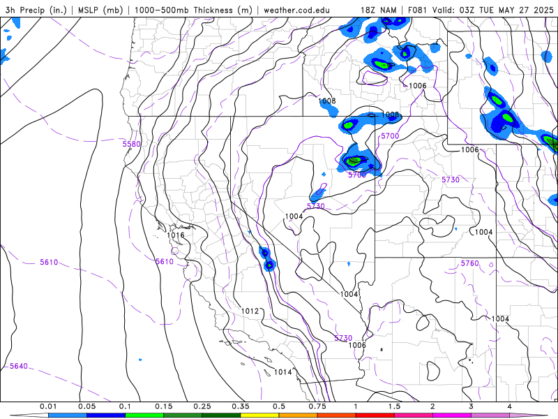This screenshot has height=419, width=558.
Task: Click the 1016 pressure contour label
Action: [x=176, y=235]
